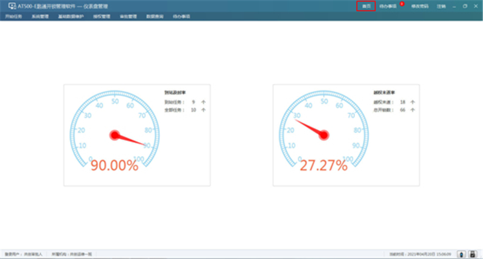Open the 数据查询 menu

pos(155,17)
